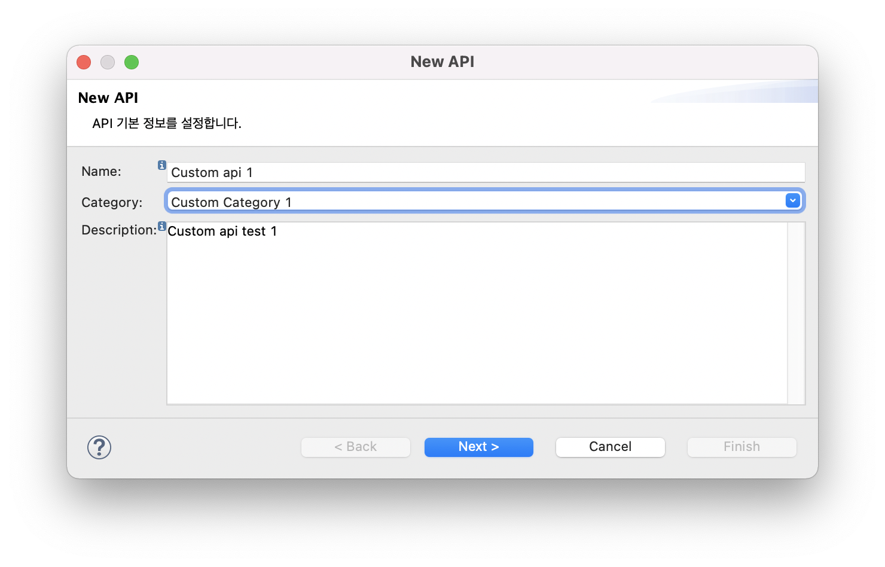Screen dimensions: 885x567
Task: Click the disabled Back button
Action: pos(355,447)
